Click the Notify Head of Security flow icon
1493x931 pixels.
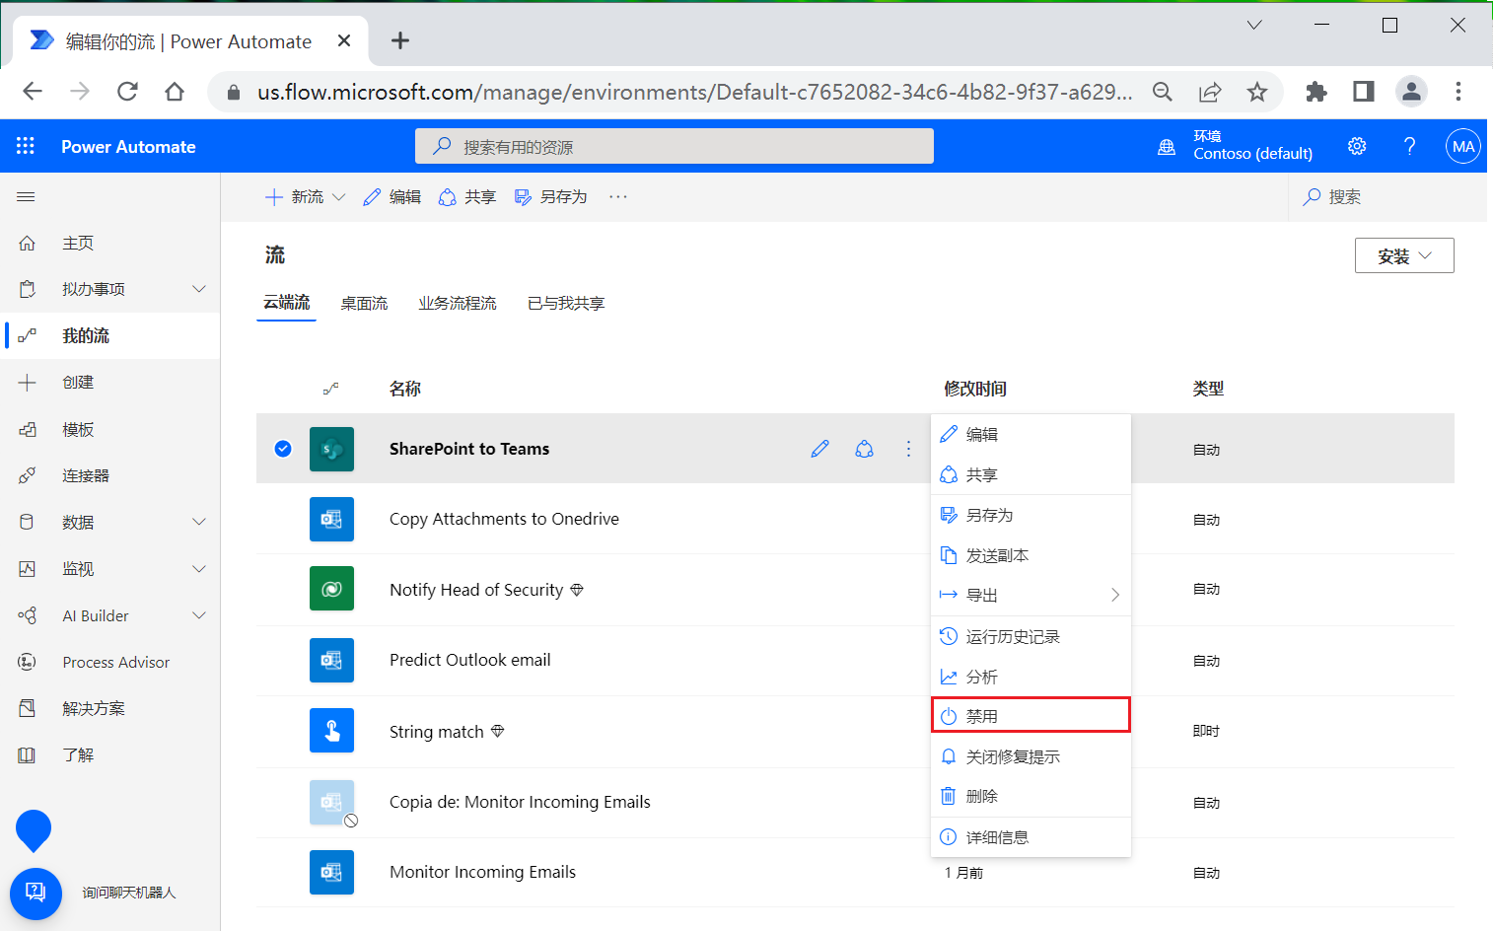click(331, 589)
